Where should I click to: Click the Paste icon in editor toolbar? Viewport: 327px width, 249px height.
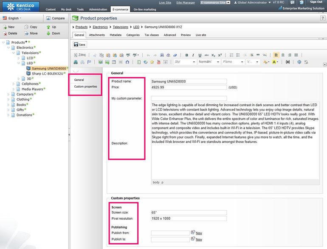[108, 55]
